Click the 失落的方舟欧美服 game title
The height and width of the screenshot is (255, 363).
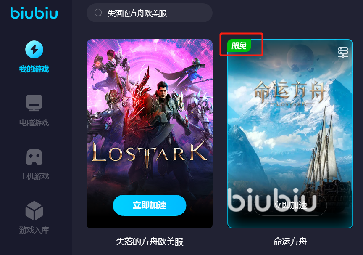150,242
